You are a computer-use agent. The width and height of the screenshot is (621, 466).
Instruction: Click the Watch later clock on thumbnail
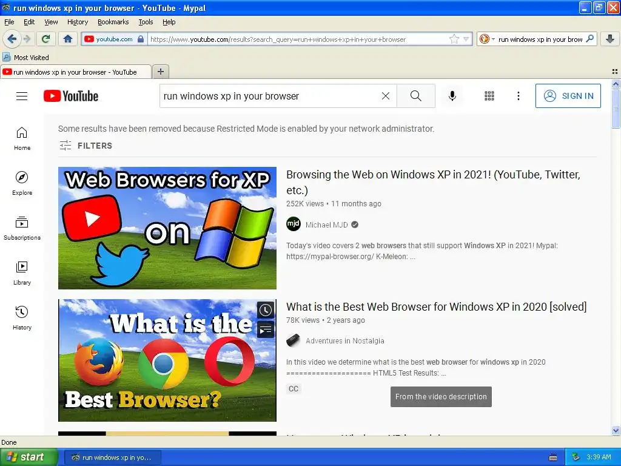tap(266, 310)
